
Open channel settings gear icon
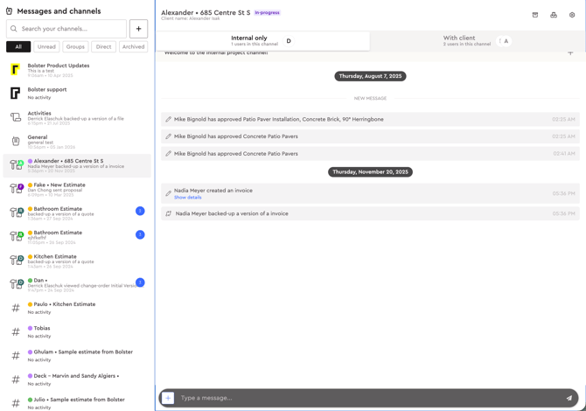coord(572,15)
